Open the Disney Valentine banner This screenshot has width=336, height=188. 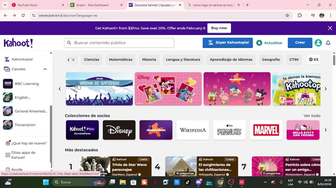[168, 89]
